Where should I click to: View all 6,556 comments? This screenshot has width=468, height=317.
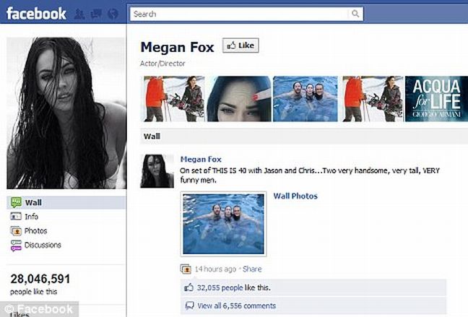(231, 305)
